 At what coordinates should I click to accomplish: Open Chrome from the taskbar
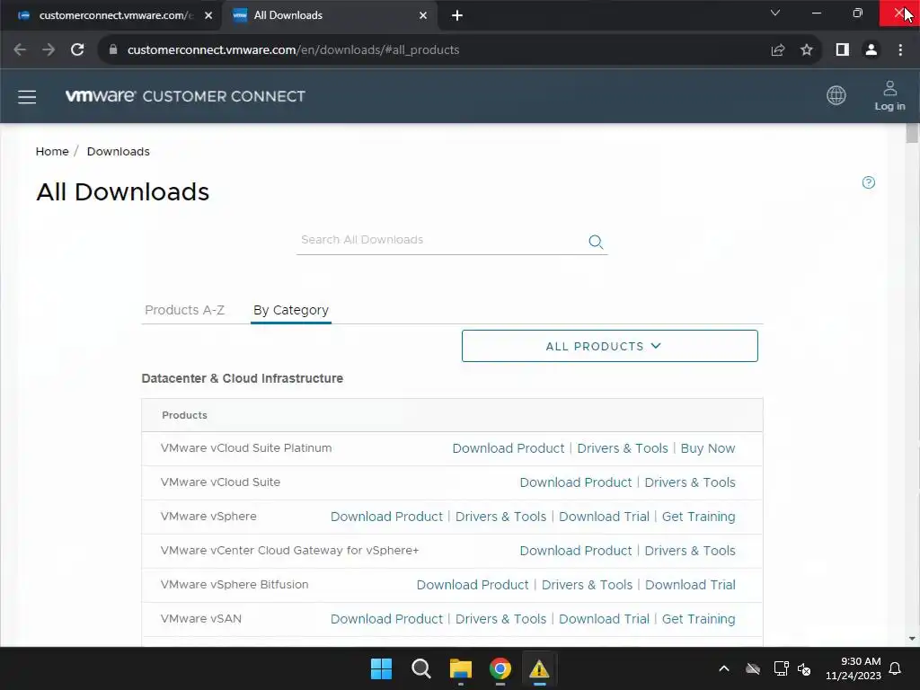[500, 668]
